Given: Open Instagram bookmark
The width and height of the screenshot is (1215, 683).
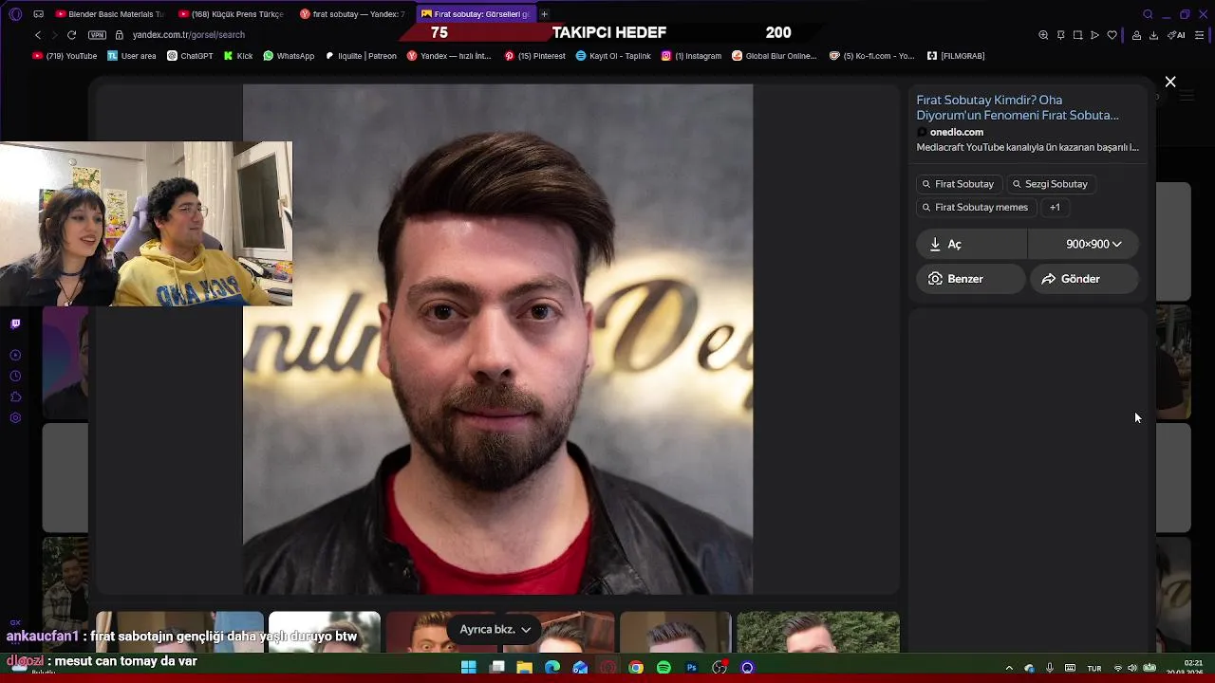Looking at the screenshot, I should pyautogui.click(x=691, y=56).
